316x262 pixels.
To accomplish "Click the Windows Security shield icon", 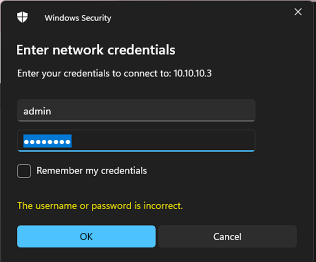I will [x=22, y=18].
